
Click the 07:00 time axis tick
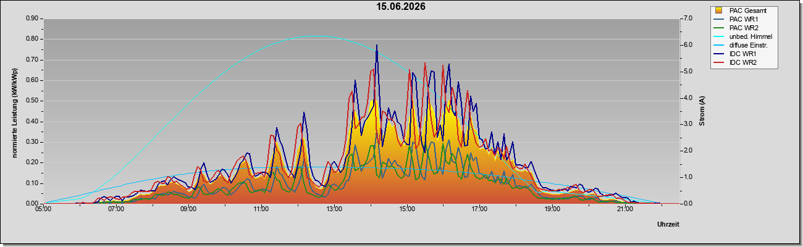tap(116, 209)
